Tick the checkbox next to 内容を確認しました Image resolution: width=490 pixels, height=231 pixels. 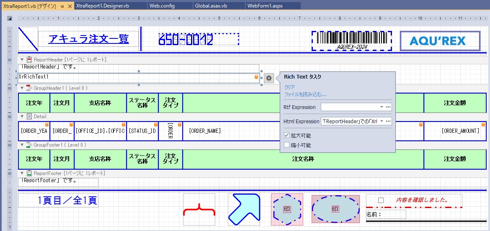[381, 201]
